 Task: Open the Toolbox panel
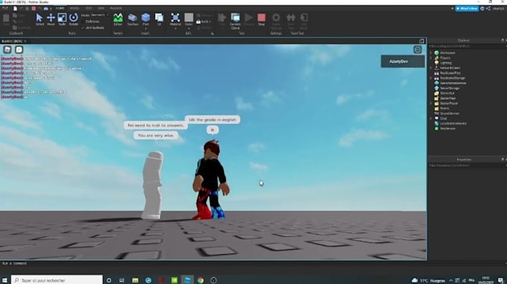tap(133, 19)
